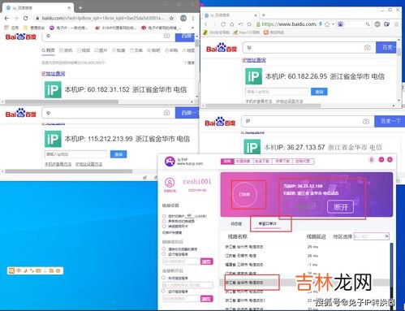Screen dimensions: 405x311
Task: Open the ceshi1001 user avatar
Action: (170, 183)
